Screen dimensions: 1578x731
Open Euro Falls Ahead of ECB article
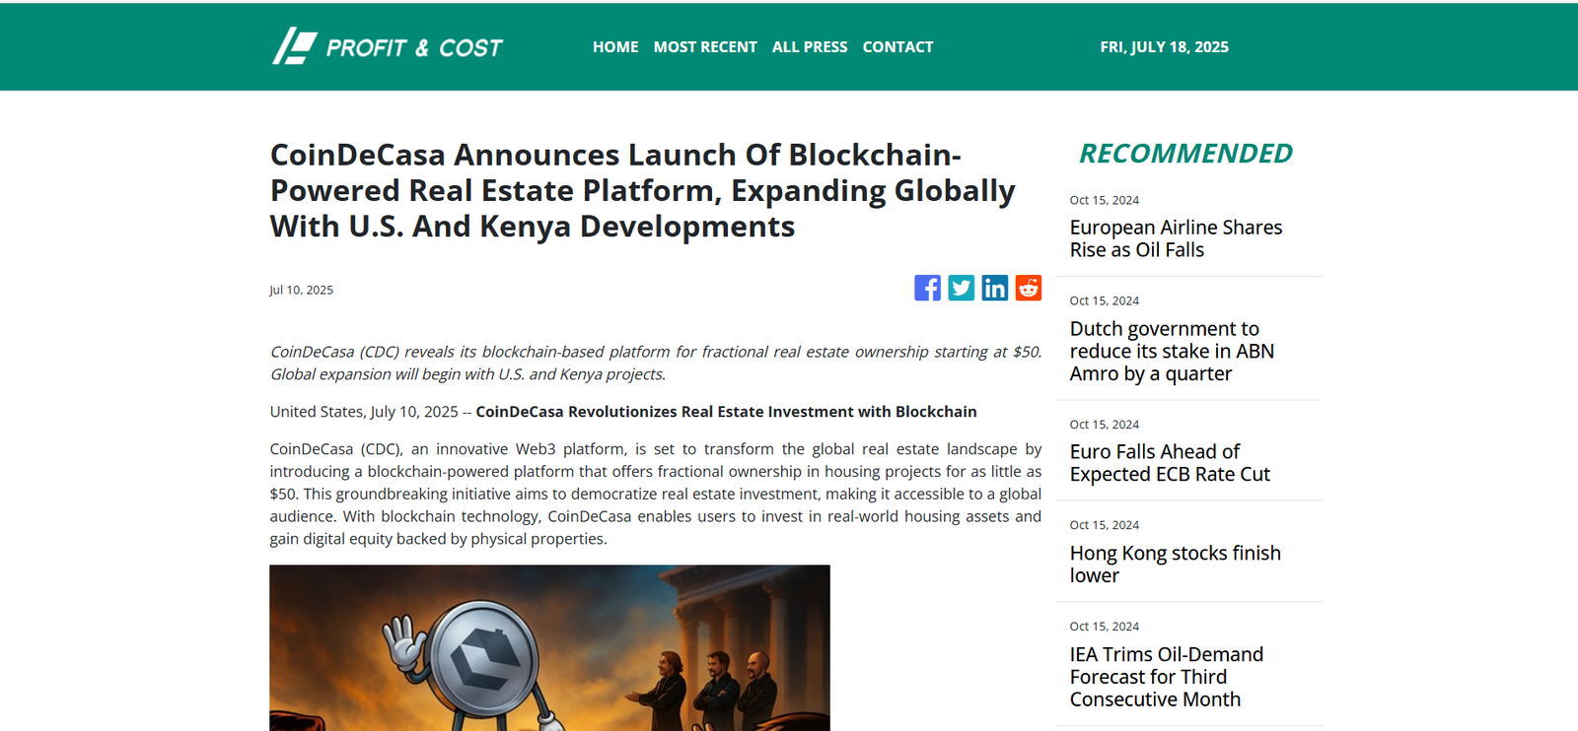(x=1169, y=463)
